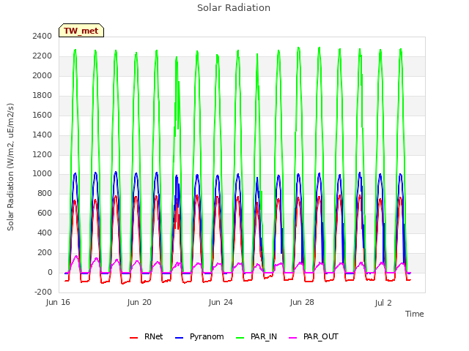Click the blue Pyranom legend swatch
This screenshot has height=351, width=469.
(179, 338)
